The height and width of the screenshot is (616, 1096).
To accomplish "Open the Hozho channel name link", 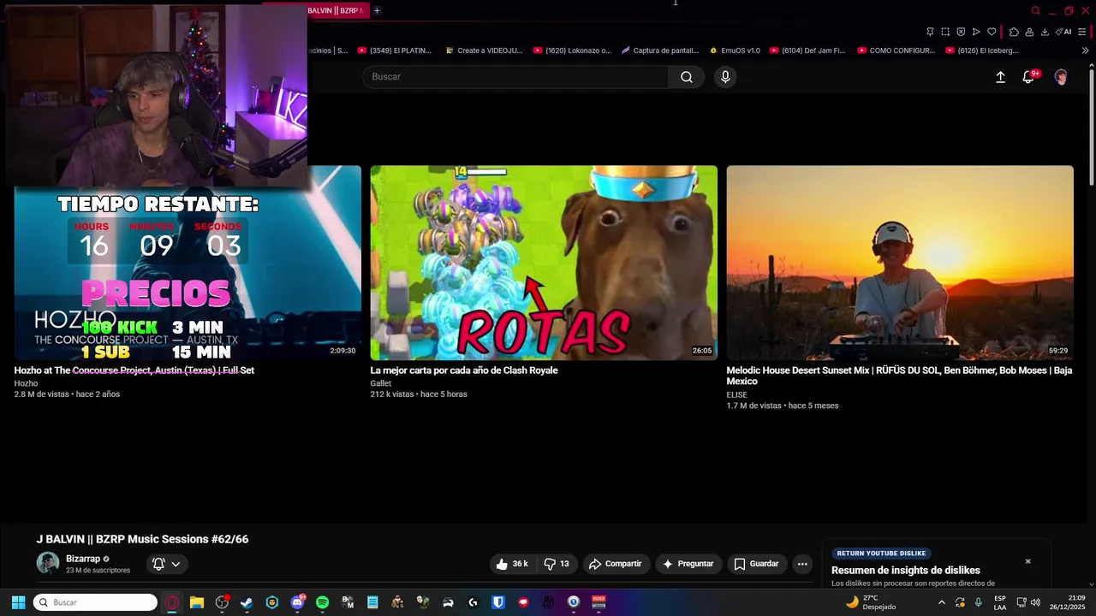I will point(26,383).
